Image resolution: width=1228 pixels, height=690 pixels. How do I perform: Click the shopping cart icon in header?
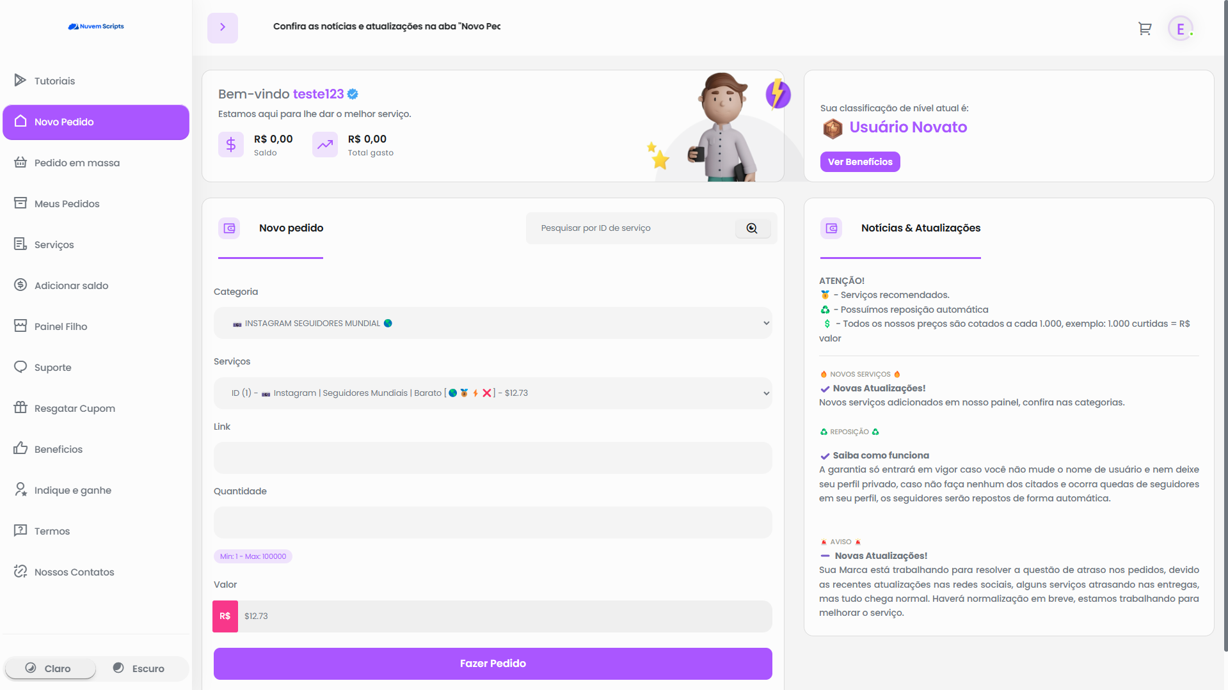coord(1145,29)
